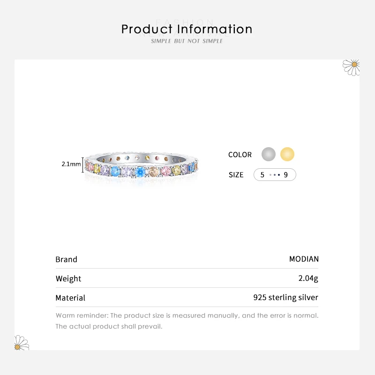Click the 925 sterling silver material value
This screenshot has height=375, width=375.
[285, 298]
